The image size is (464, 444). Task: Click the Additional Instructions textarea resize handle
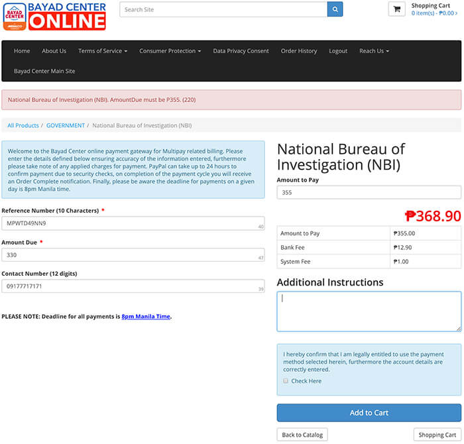coord(459,329)
